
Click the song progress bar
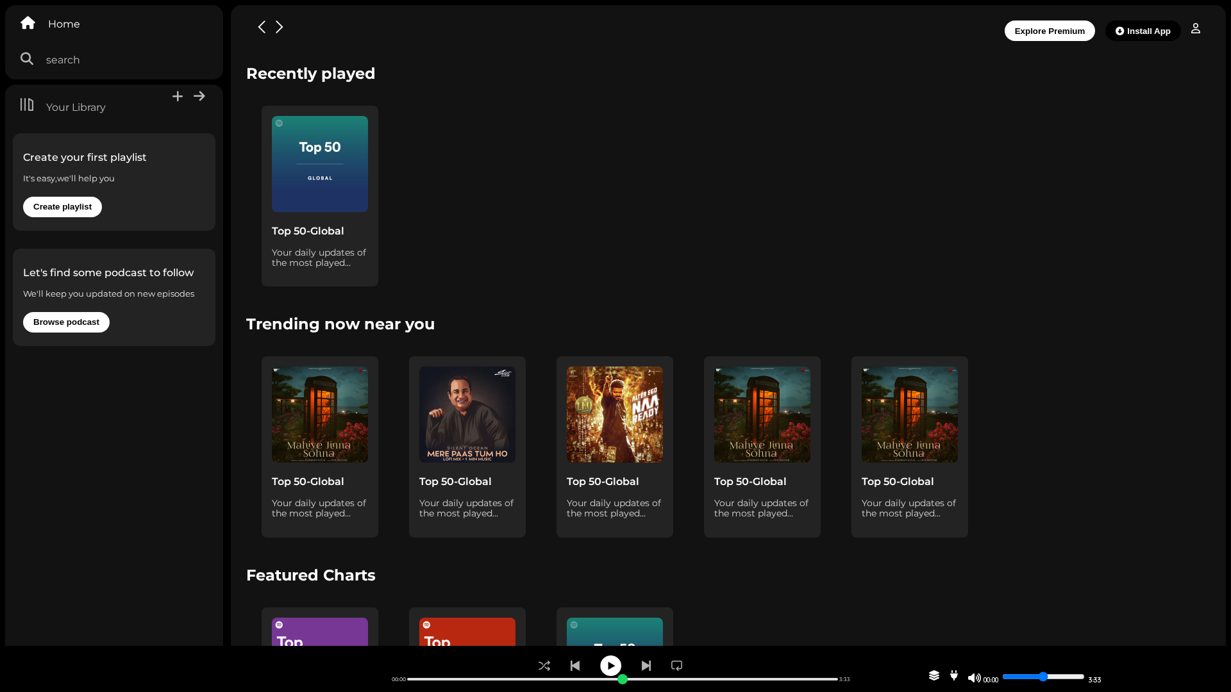tap(623, 679)
